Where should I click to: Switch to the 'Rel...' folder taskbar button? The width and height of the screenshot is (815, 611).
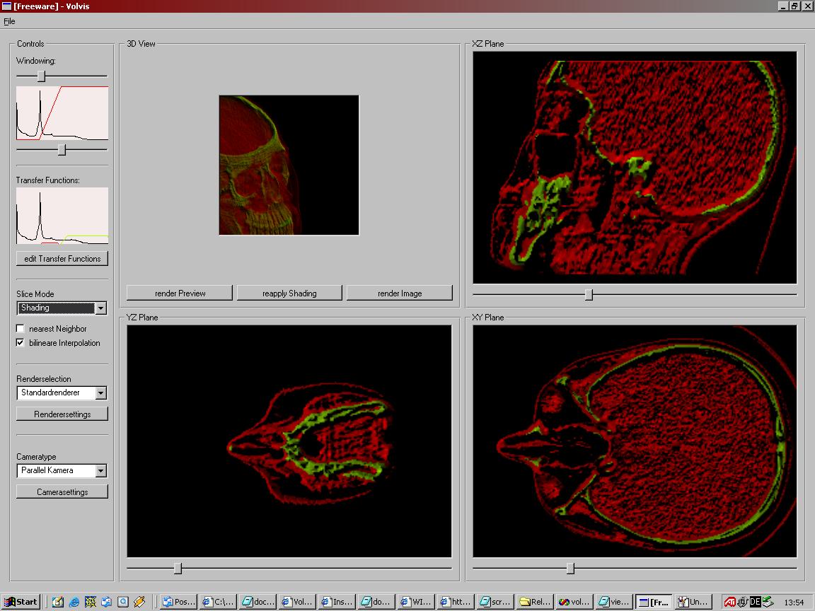pos(533,602)
